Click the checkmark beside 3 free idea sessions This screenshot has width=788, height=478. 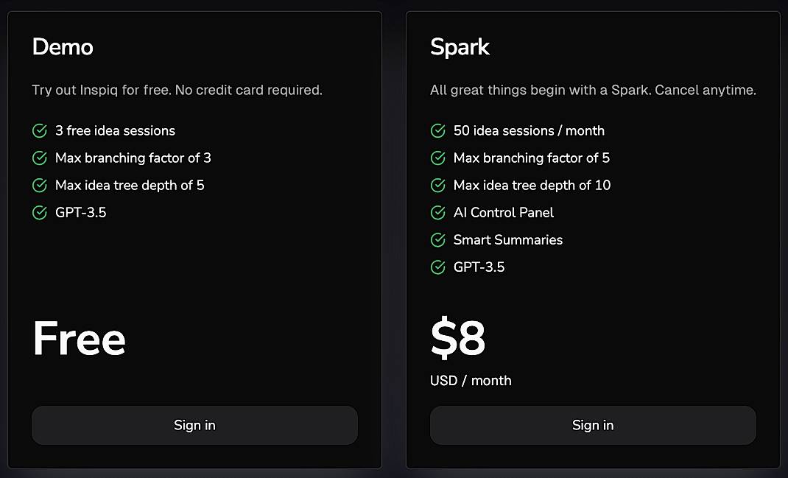click(x=39, y=130)
